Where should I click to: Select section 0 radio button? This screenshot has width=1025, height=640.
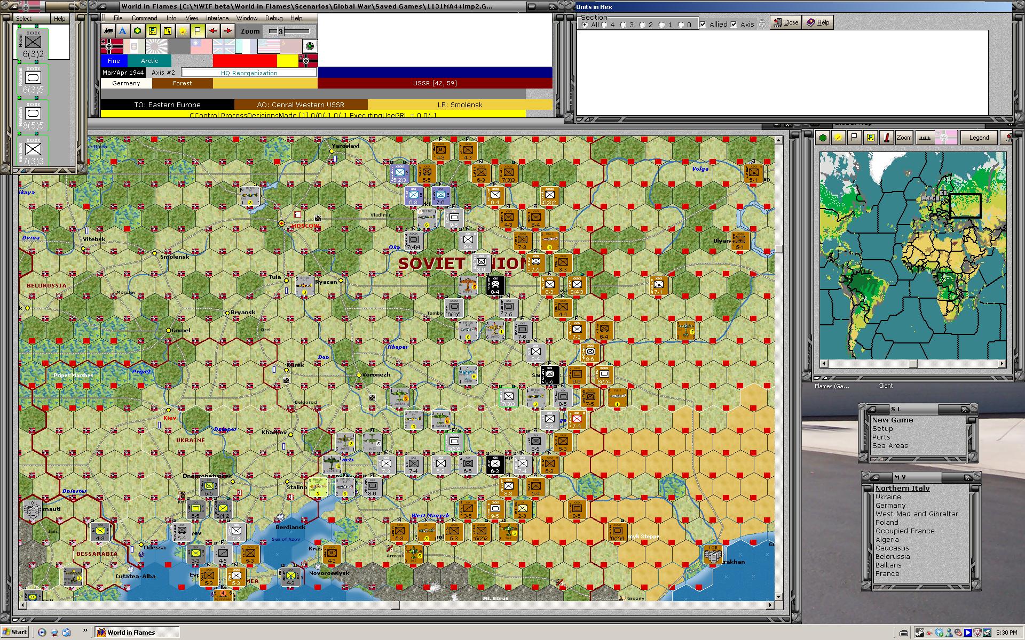click(681, 25)
